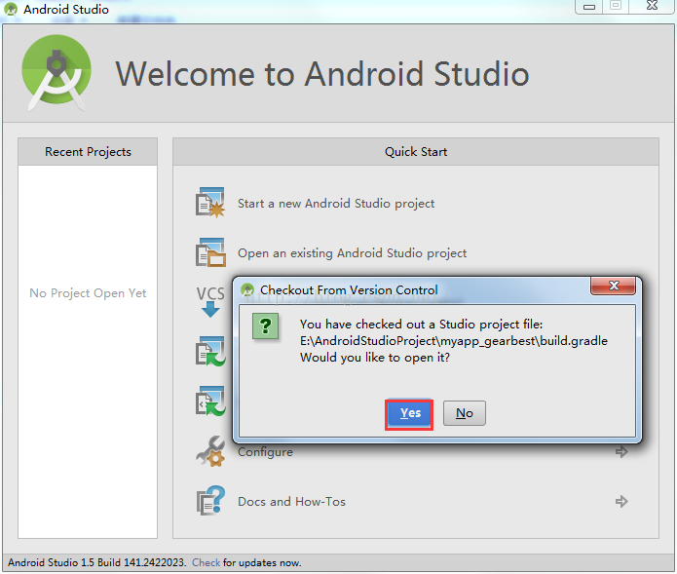677x574 pixels.
Task: Expand the Configure arrow
Action: click(621, 452)
